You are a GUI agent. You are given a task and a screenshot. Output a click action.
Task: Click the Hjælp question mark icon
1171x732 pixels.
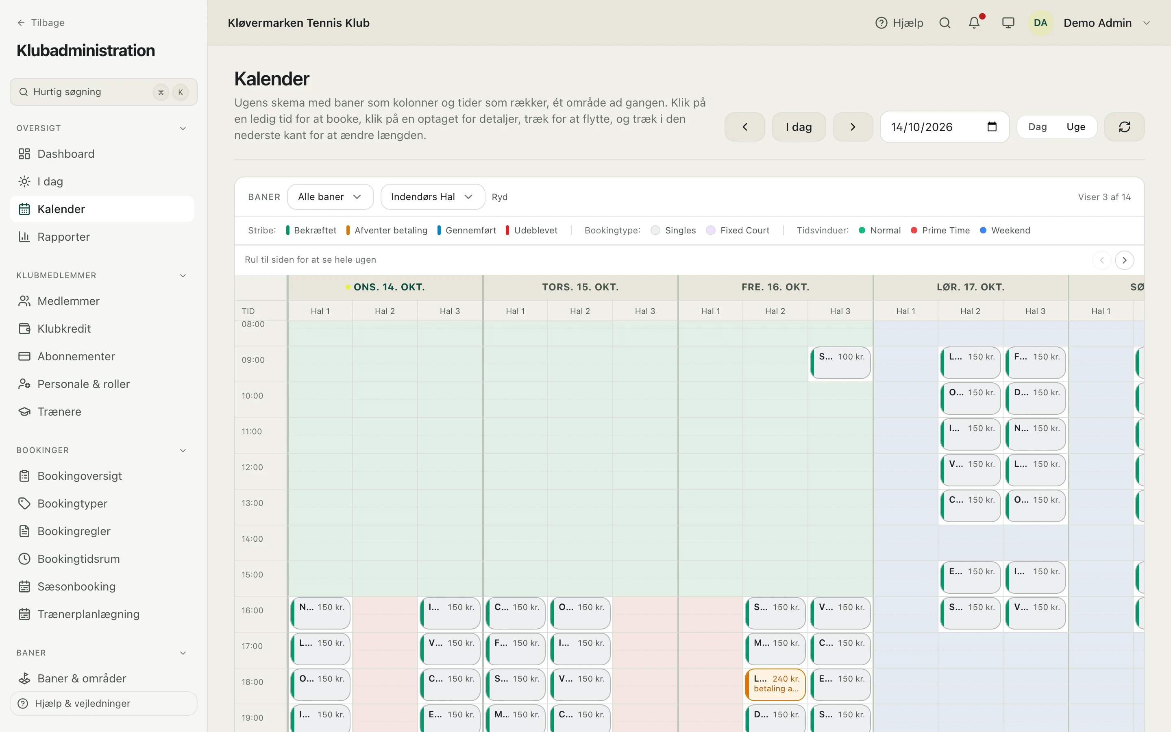(x=881, y=23)
